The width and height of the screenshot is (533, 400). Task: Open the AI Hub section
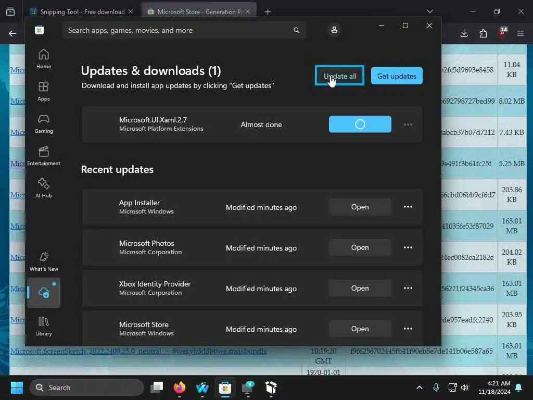(x=44, y=188)
